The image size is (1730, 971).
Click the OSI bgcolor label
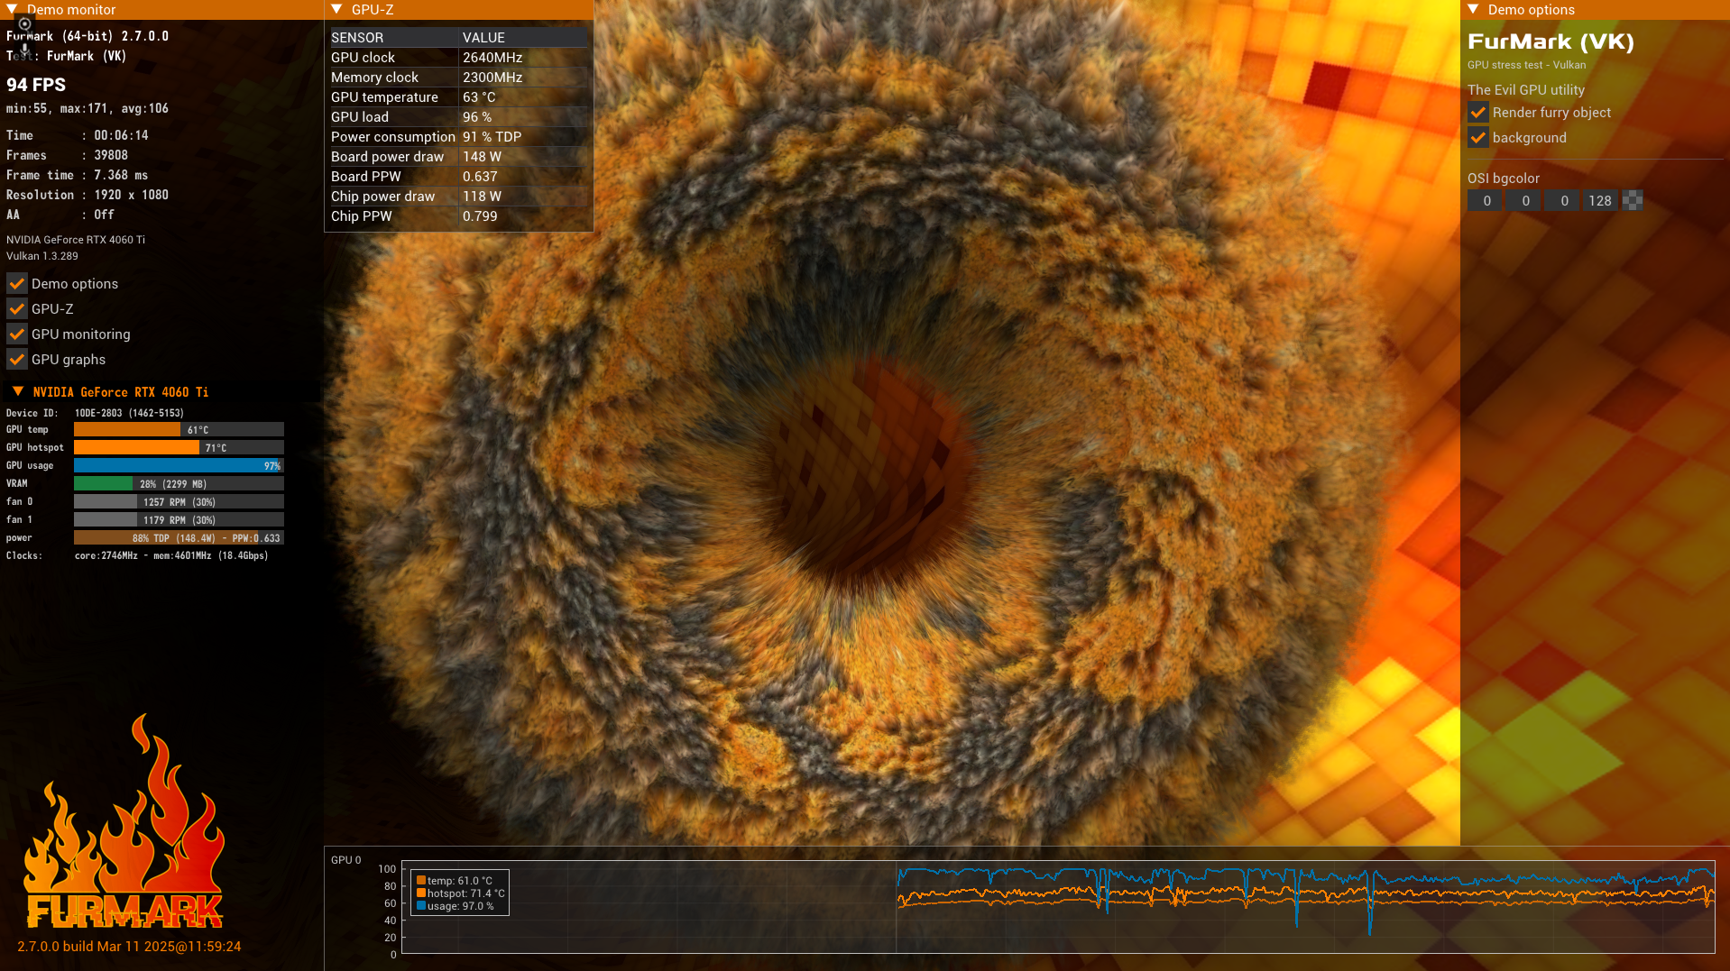1504,179
